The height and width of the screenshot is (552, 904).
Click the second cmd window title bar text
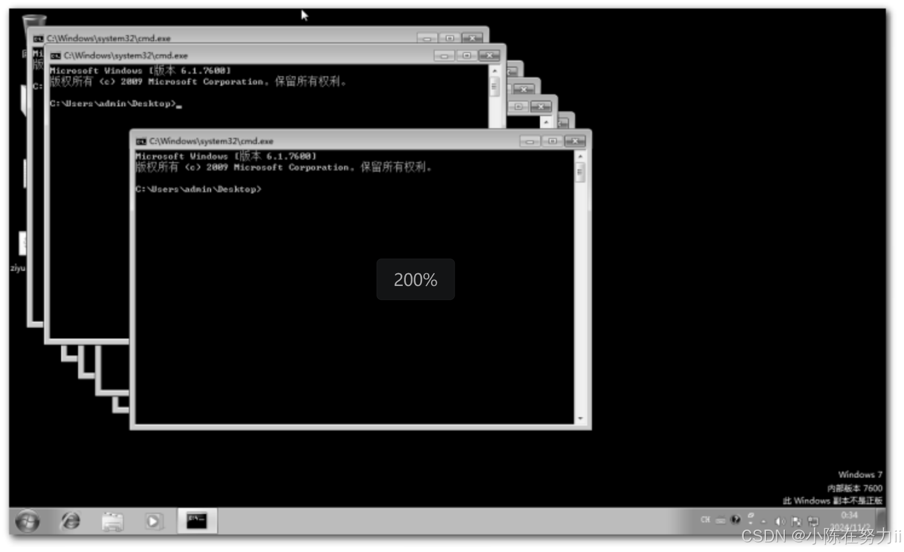tap(126, 56)
